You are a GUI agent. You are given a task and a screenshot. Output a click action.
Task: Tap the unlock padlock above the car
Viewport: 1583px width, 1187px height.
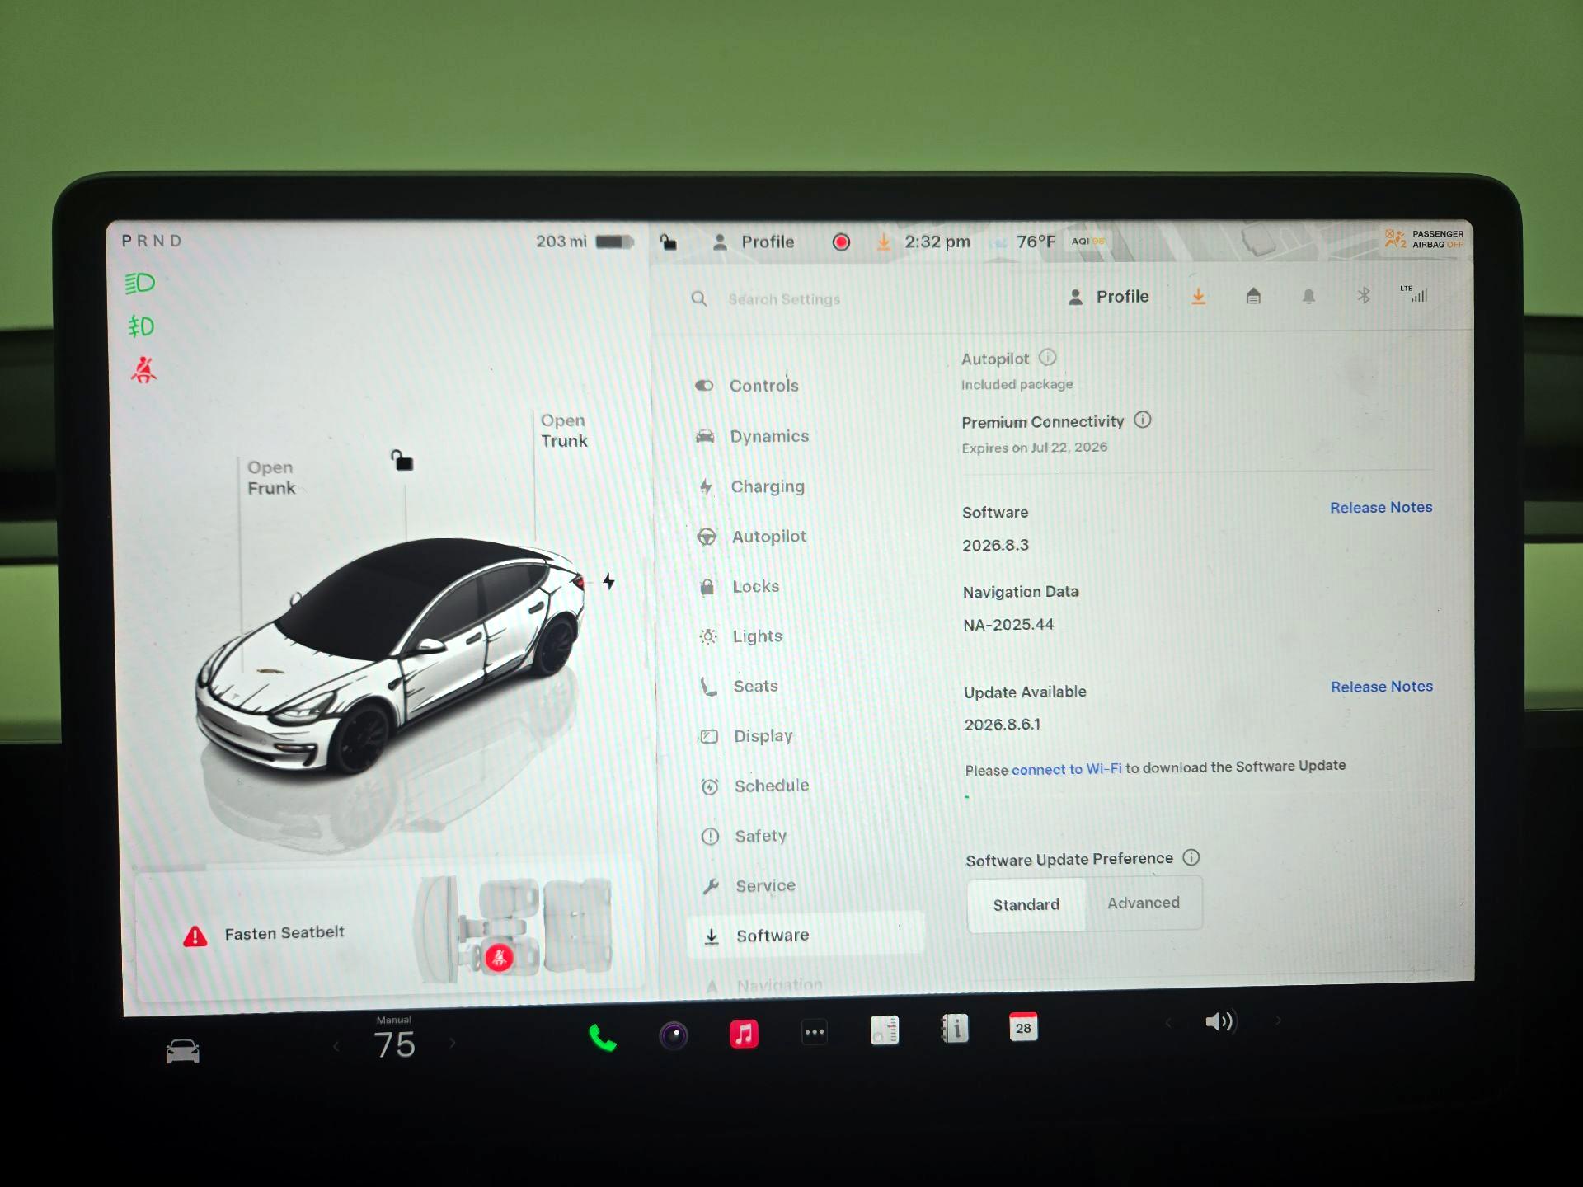coord(402,460)
